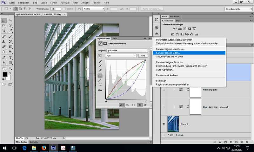This screenshot has height=152, width=254.
Task: Choose the pencil draw-curve tool in Gradationskurven
Action: [100, 80]
